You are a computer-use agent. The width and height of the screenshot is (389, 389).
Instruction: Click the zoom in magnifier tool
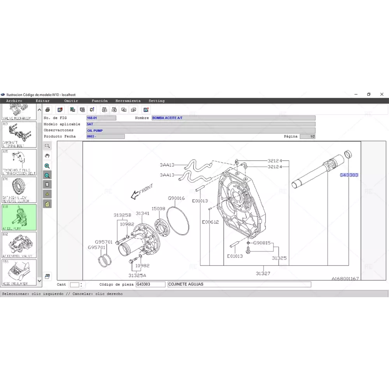[x=47, y=166]
